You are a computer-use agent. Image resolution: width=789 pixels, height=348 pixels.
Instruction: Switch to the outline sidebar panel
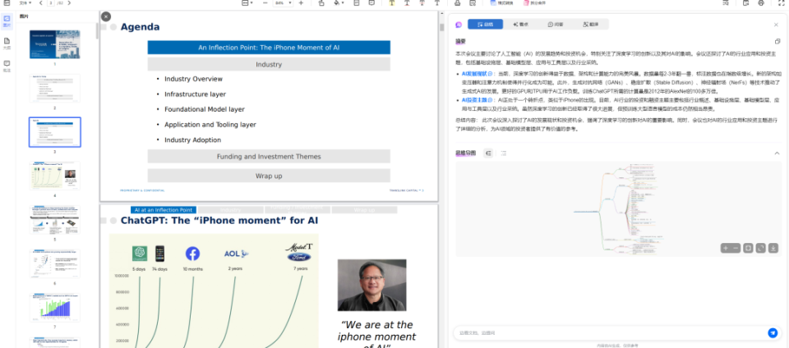coord(7,43)
